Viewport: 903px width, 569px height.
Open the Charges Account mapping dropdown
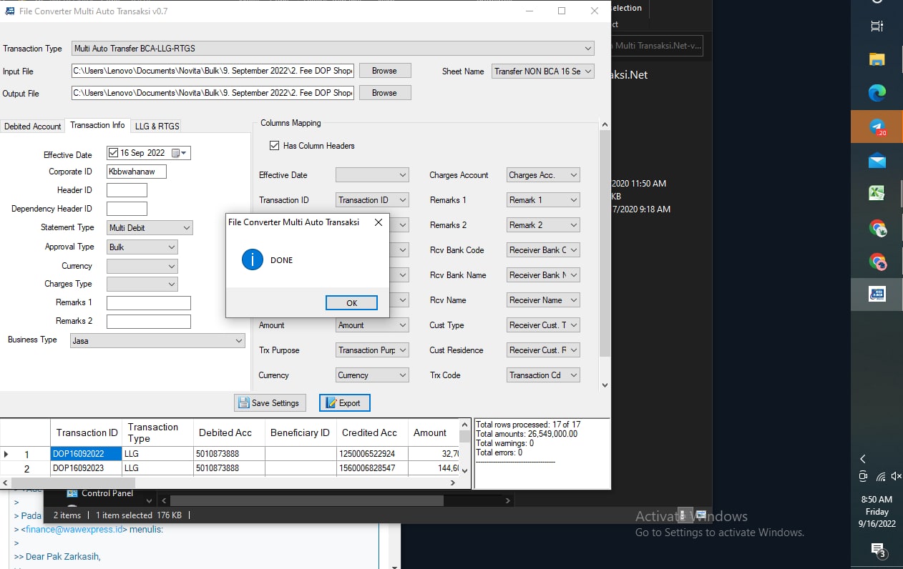tap(543, 175)
